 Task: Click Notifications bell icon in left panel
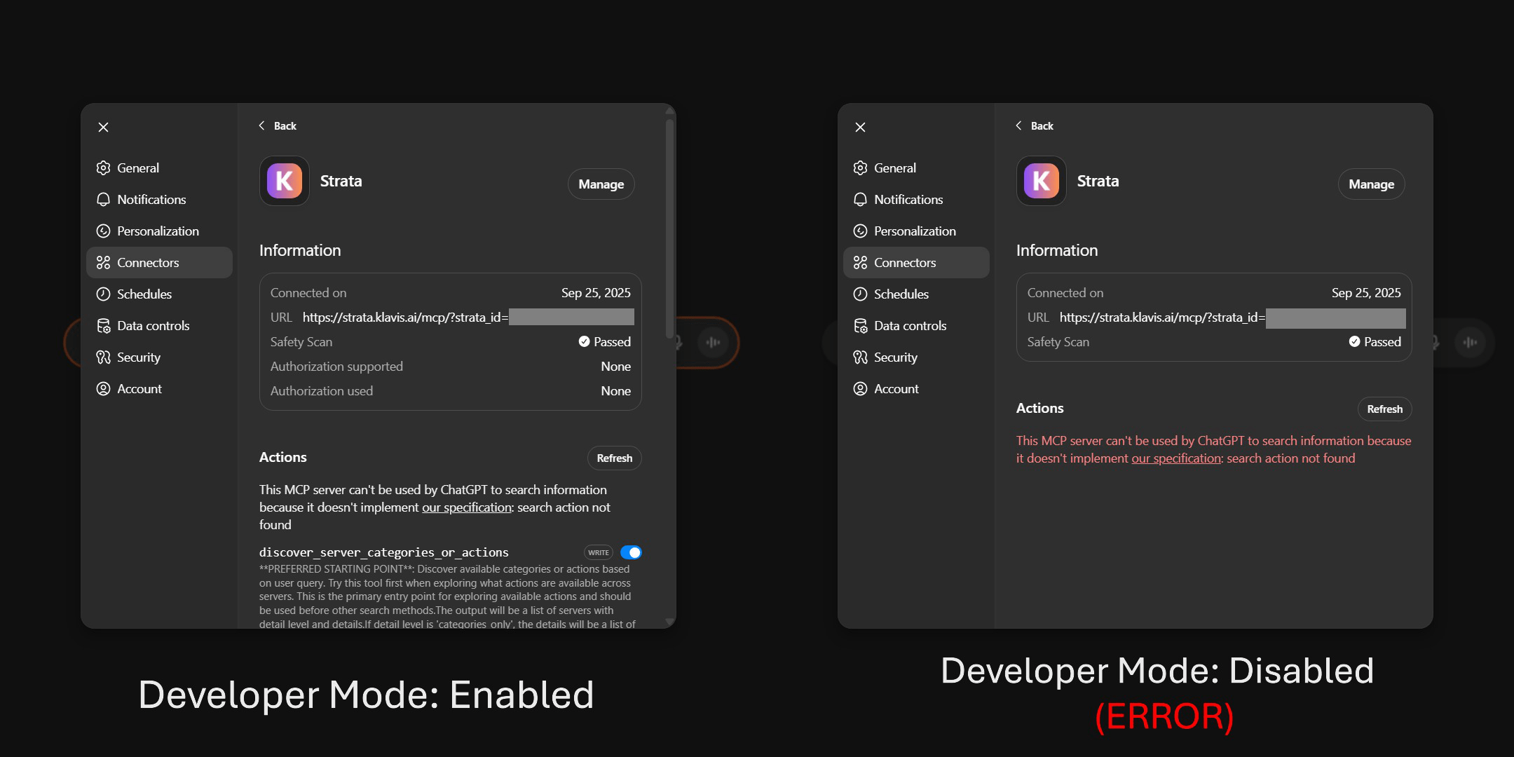pyautogui.click(x=103, y=200)
